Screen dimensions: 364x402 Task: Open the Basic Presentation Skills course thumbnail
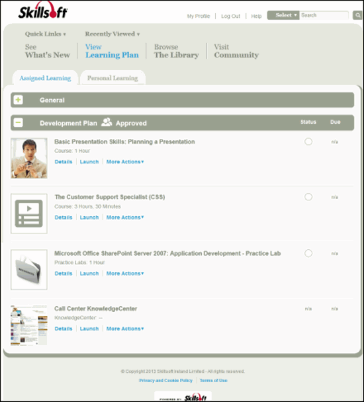[29, 158]
